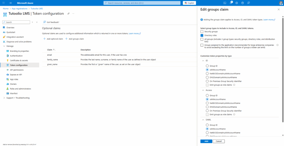Viewport: 284px width, 146px height.
Task: Enable the Security groups checkbox
Action: coord(202,32)
